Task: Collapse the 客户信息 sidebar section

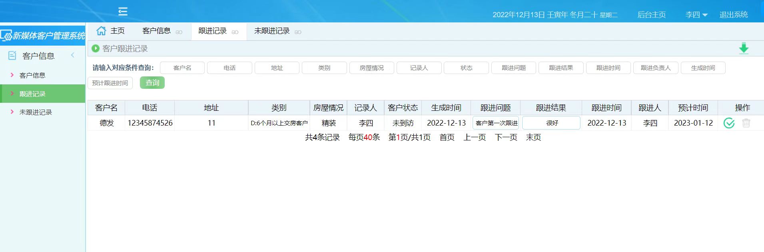Action: (x=73, y=55)
